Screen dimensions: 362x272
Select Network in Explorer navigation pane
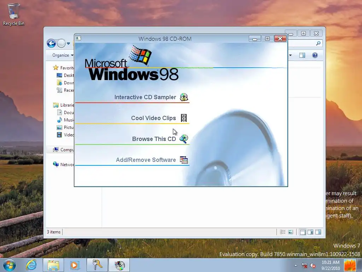click(64, 164)
